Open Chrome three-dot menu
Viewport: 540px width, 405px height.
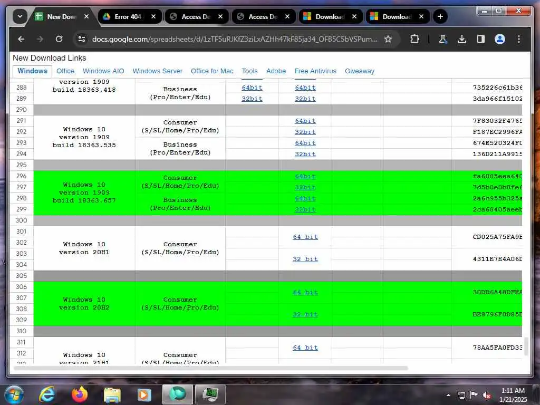pos(519,39)
